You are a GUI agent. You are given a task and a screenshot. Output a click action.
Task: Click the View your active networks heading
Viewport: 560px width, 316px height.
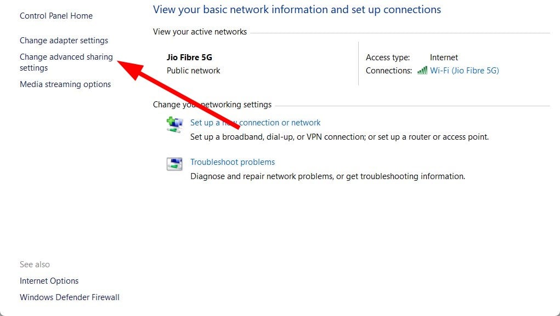click(200, 32)
